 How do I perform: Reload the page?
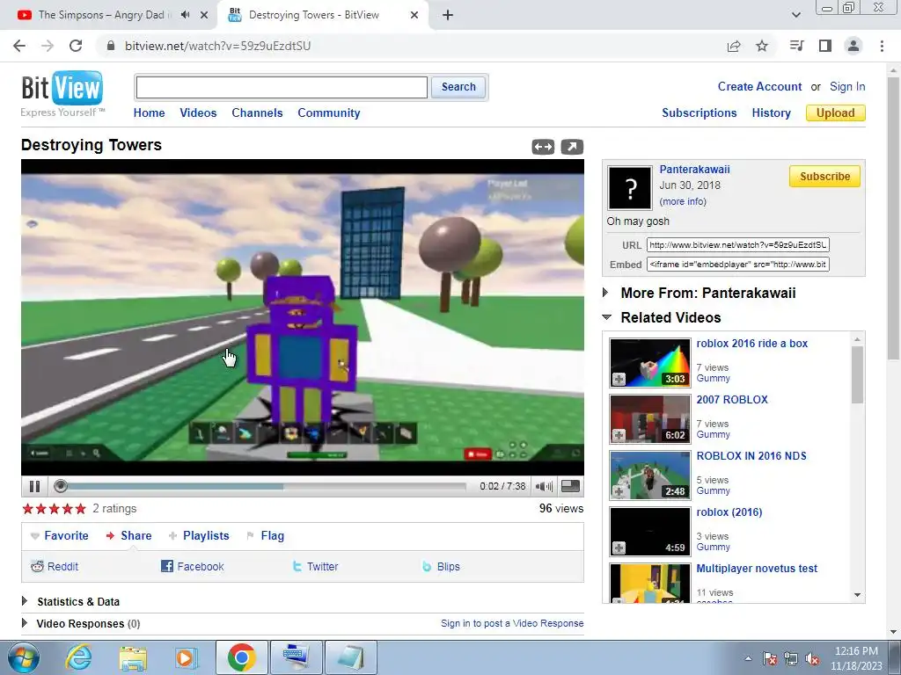76,46
